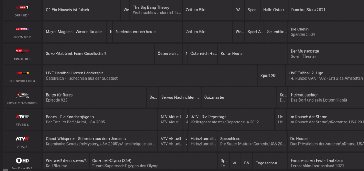Select the ORF2N HD channel logo
Viewport: 364px width, 171px height.
coord(22,29)
